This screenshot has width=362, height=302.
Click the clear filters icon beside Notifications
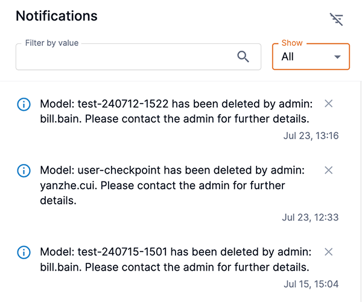pyautogui.click(x=337, y=19)
